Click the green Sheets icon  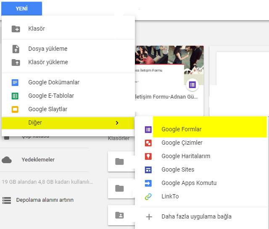tap(15, 96)
